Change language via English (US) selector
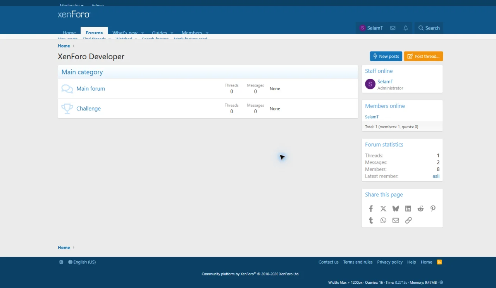 [82, 262]
